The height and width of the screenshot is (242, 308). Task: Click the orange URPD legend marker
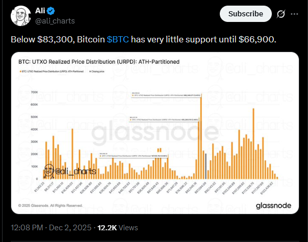tap(20, 72)
